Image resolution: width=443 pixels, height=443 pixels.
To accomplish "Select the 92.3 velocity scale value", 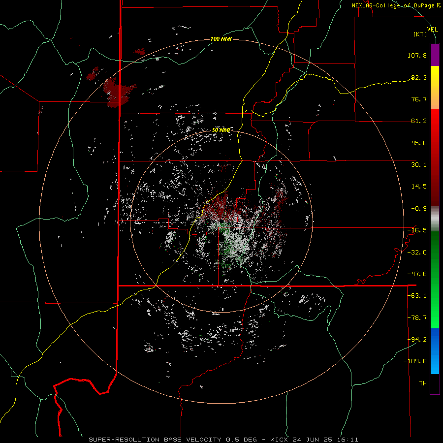I will [419, 77].
